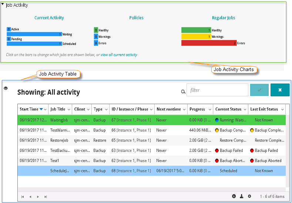292x203 pixels.
Task: Click the Scheduled bar in Current Activity
Action: point(34,44)
